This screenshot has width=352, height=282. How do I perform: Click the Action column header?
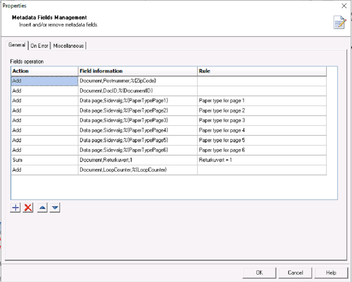tap(44, 71)
